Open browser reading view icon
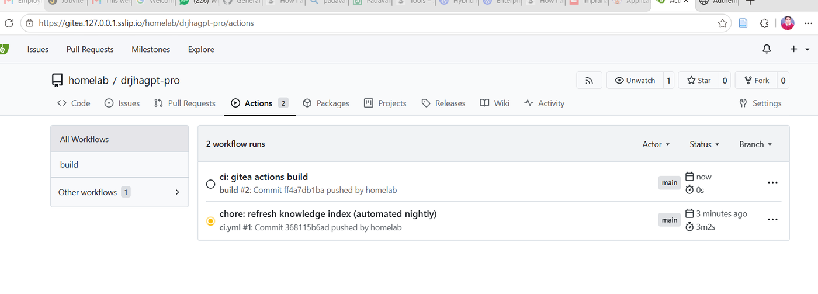818x294 pixels. pyautogui.click(x=743, y=23)
